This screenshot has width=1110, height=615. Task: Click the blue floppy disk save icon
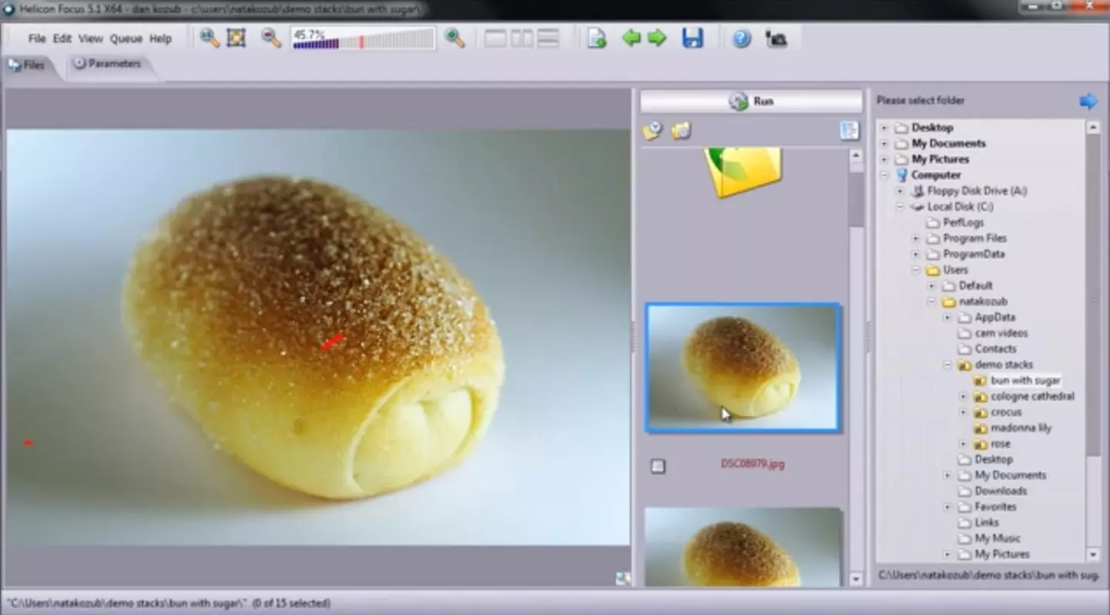pyautogui.click(x=693, y=38)
